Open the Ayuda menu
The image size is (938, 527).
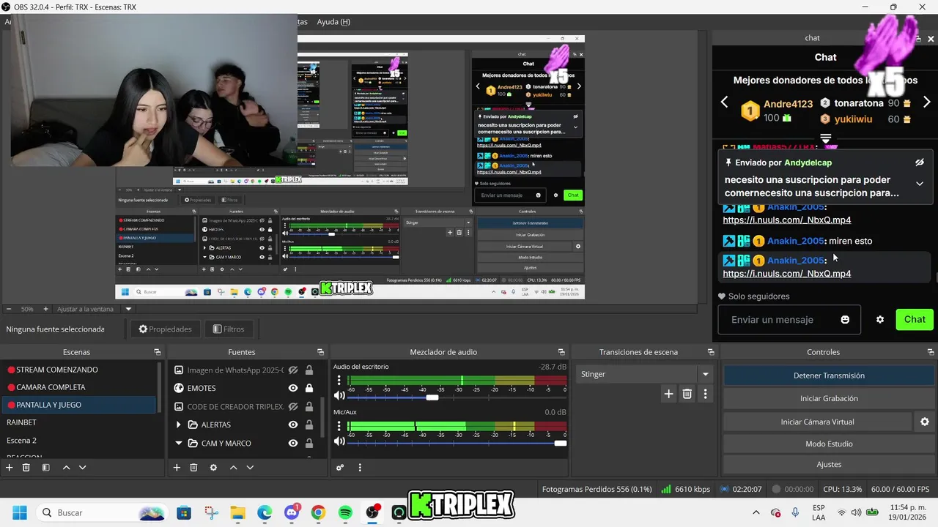pyautogui.click(x=333, y=22)
